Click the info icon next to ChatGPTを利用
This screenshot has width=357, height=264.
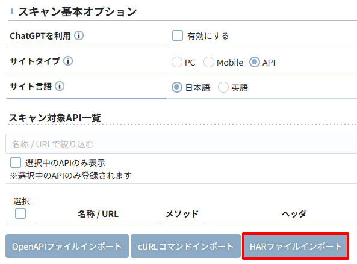click(79, 35)
